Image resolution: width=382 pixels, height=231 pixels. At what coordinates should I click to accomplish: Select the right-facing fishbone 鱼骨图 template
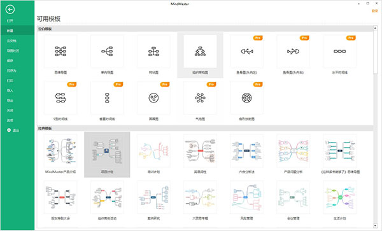tap(293, 52)
